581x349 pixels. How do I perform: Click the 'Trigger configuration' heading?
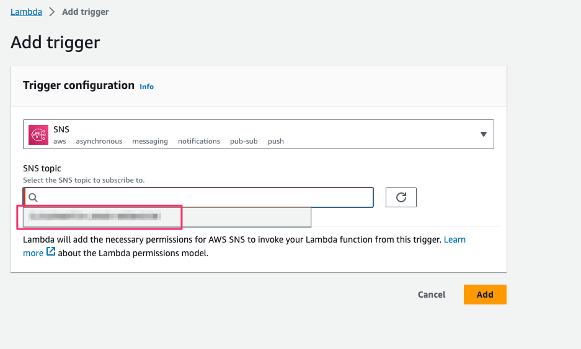(79, 85)
